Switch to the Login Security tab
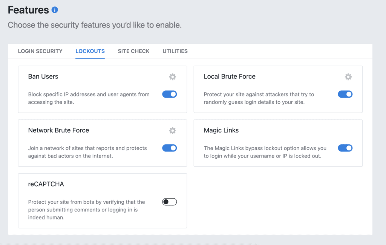 (40, 51)
